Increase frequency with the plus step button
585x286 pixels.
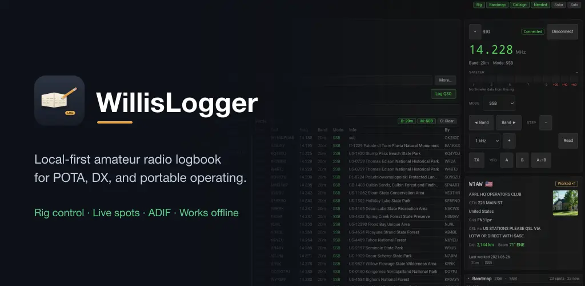[x=509, y=141]
